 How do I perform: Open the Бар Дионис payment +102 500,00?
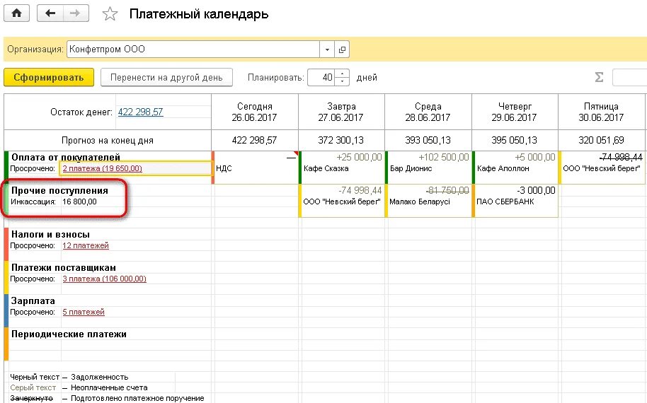[x=428, y=168]
